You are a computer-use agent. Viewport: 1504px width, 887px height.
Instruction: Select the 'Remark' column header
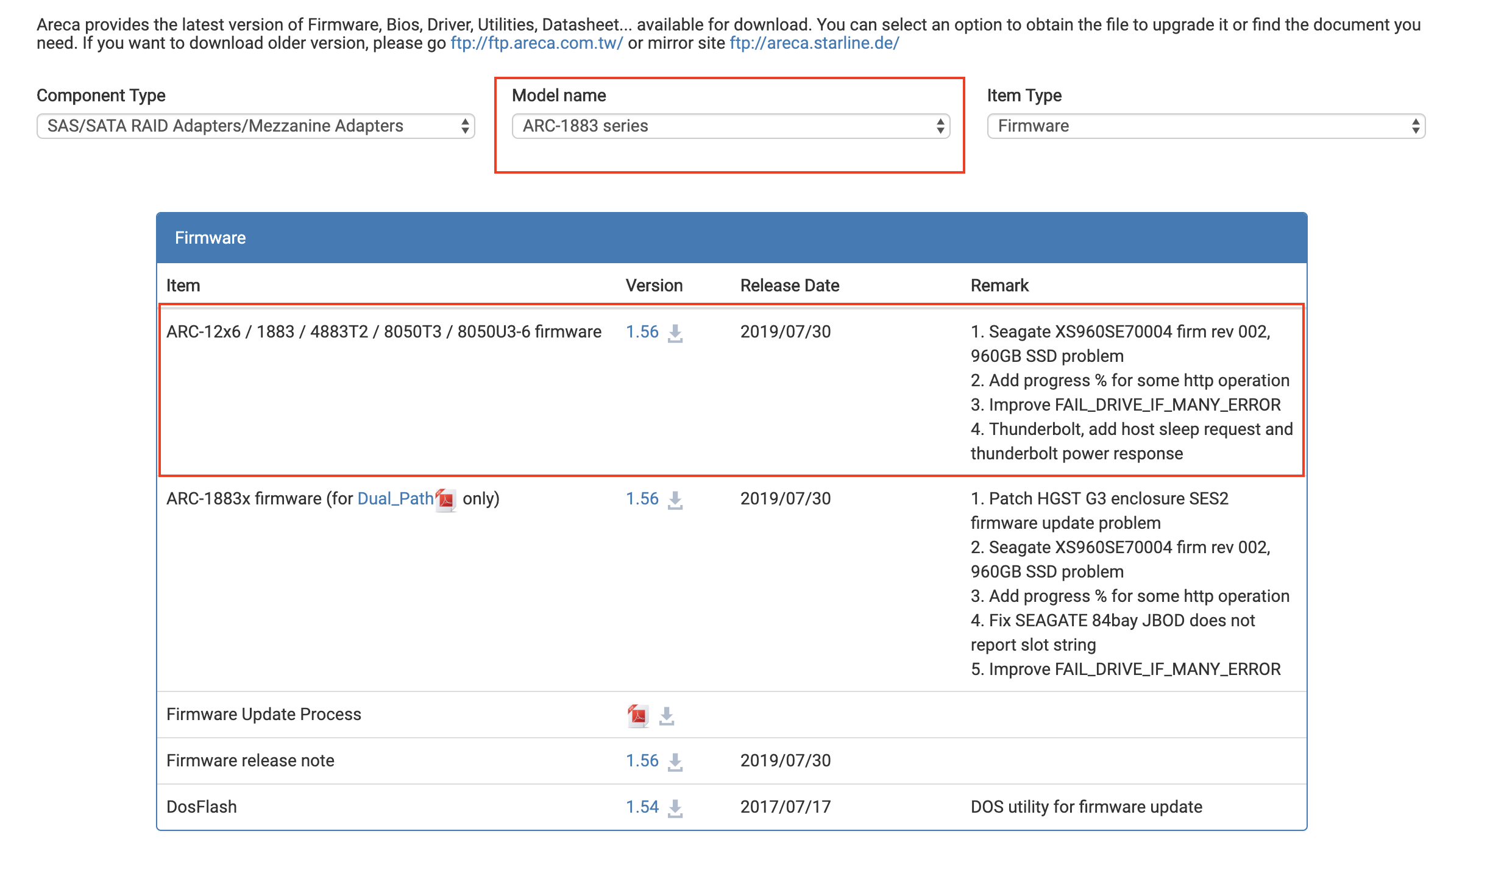coord(999,286)
